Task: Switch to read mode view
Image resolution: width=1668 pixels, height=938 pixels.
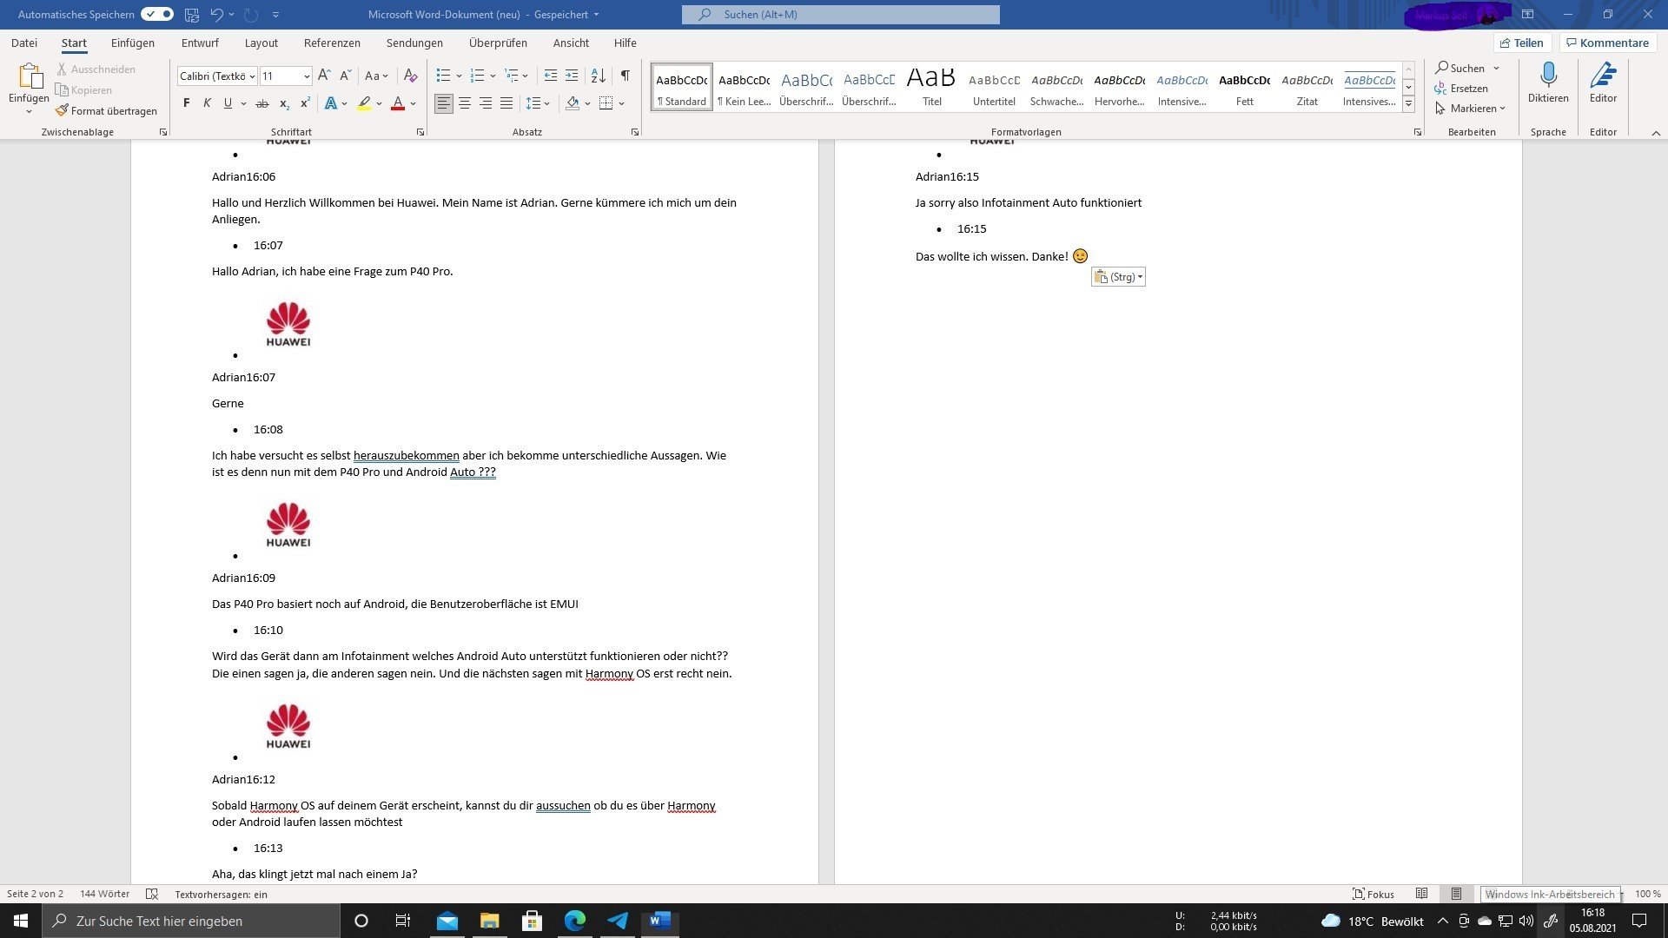Action: click(x=1421, y=894)
